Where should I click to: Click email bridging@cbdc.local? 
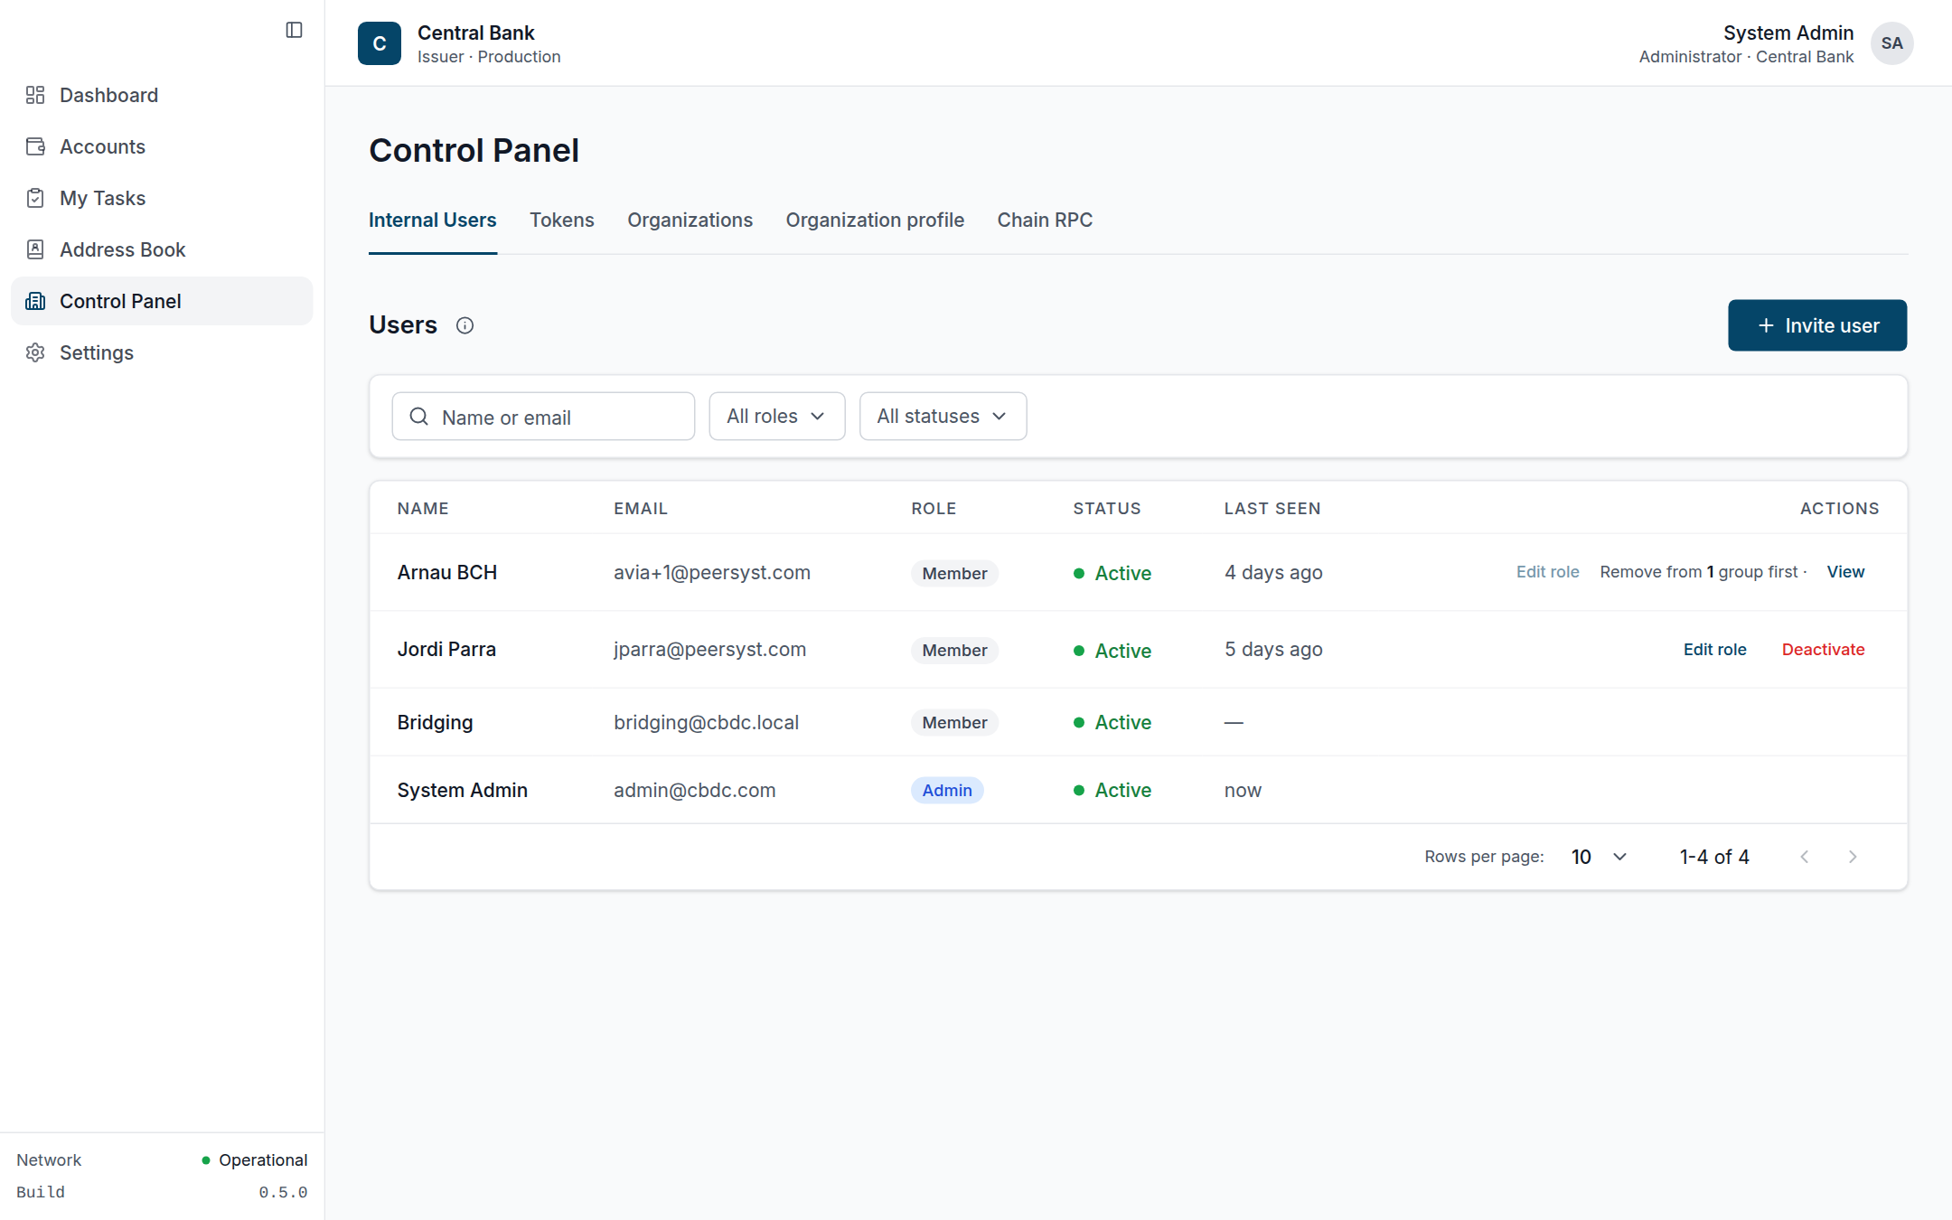706,722
